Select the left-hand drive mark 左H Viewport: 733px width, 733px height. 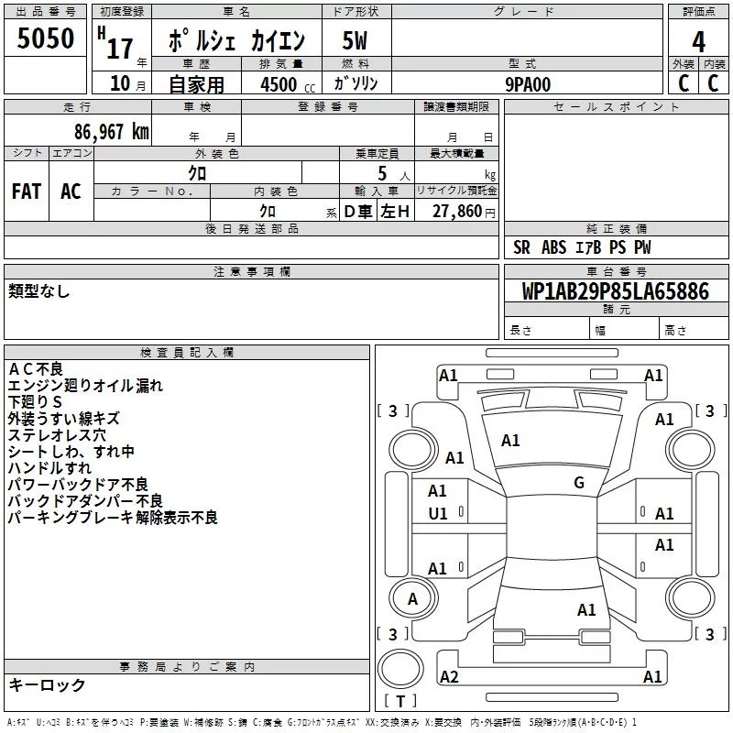point(395,212)
